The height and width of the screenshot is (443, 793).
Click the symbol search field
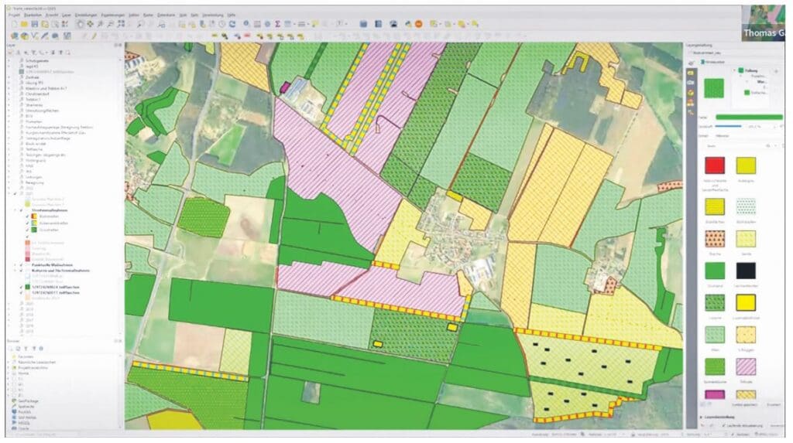pos(733,146)
